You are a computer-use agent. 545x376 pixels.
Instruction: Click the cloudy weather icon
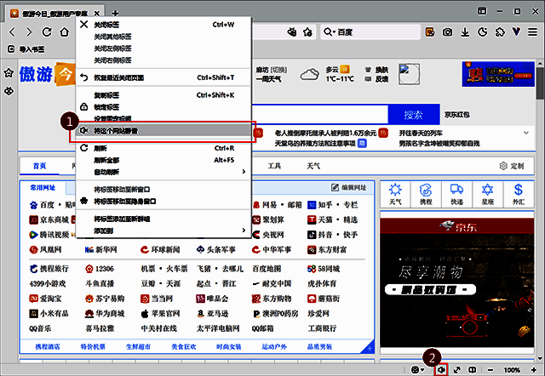[309, 74]
